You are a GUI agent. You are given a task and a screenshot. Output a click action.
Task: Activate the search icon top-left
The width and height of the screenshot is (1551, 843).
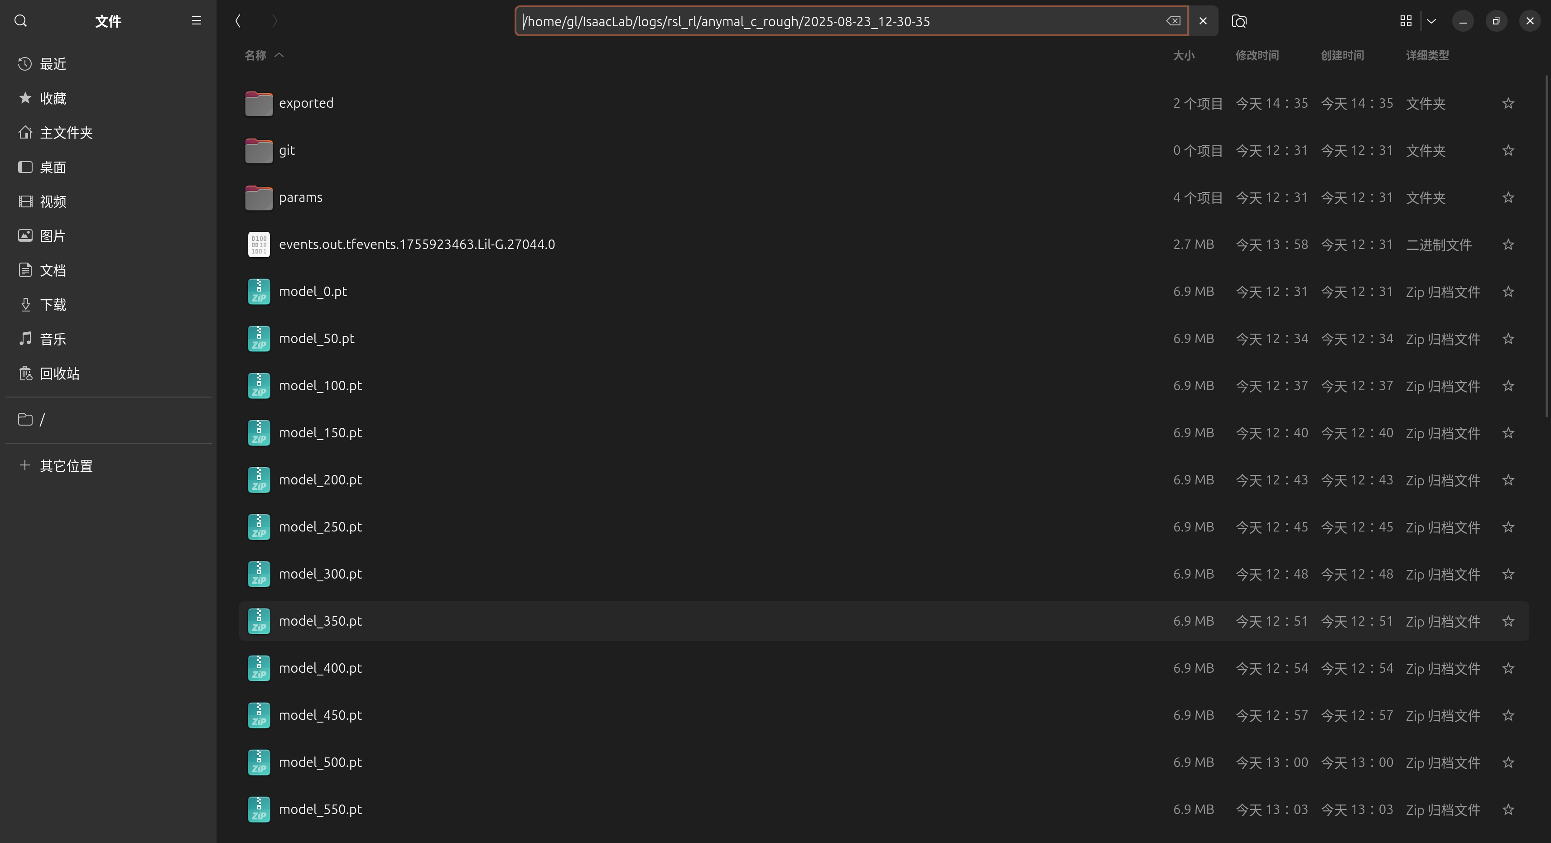20,20
